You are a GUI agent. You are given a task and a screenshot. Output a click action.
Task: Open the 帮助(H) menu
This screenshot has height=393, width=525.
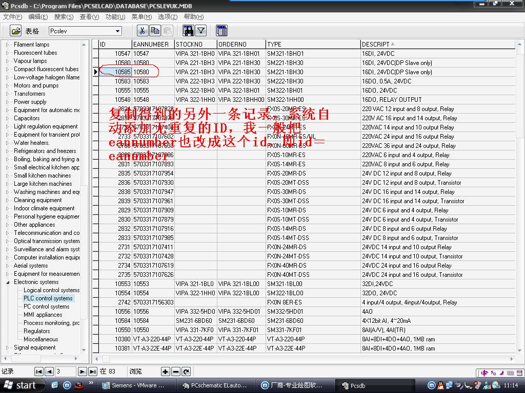coord(193,17)
